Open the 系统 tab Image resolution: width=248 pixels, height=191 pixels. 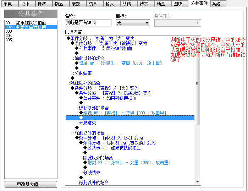[x=218, y=4]
